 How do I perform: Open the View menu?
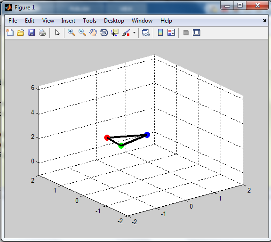click(48, 21)
